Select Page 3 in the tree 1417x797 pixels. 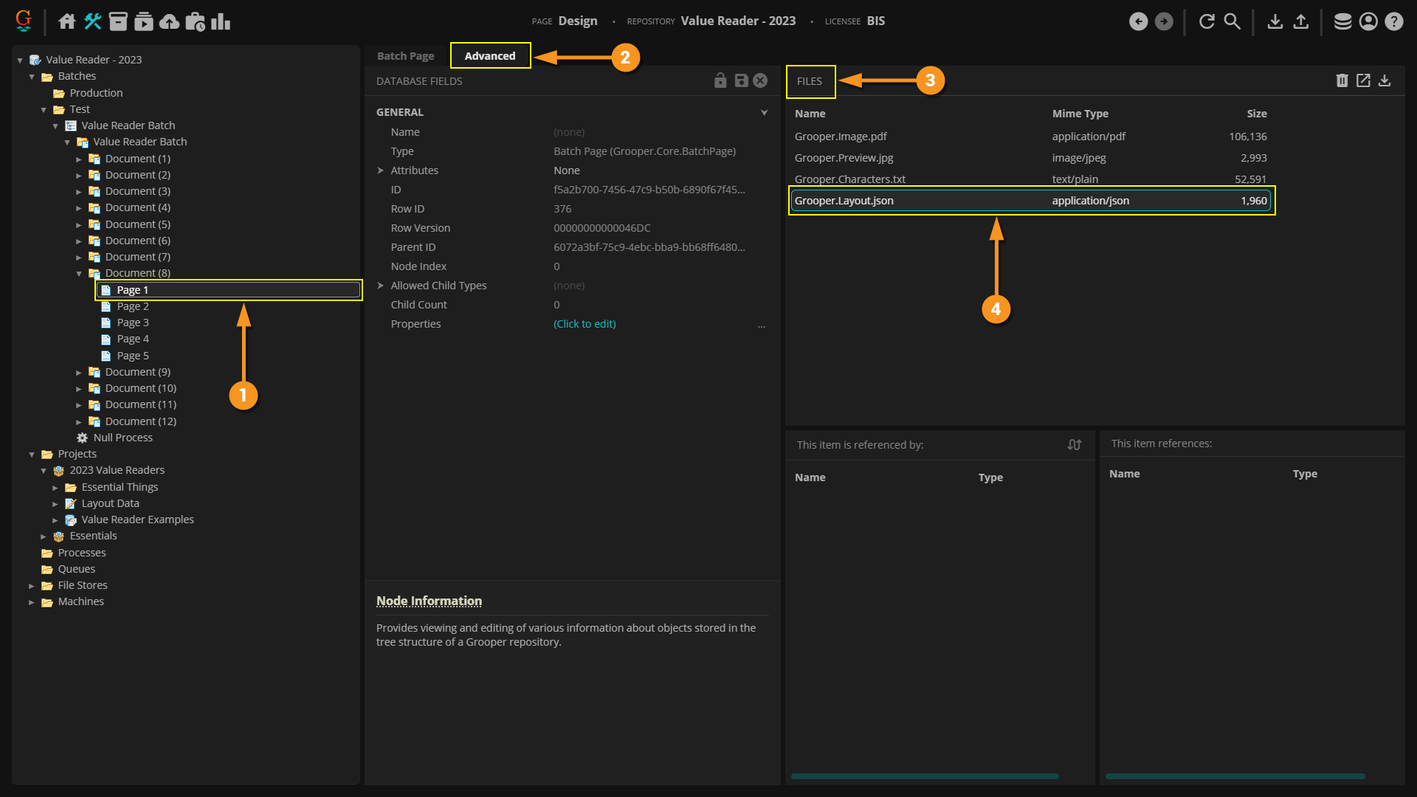tap(133, 322)
